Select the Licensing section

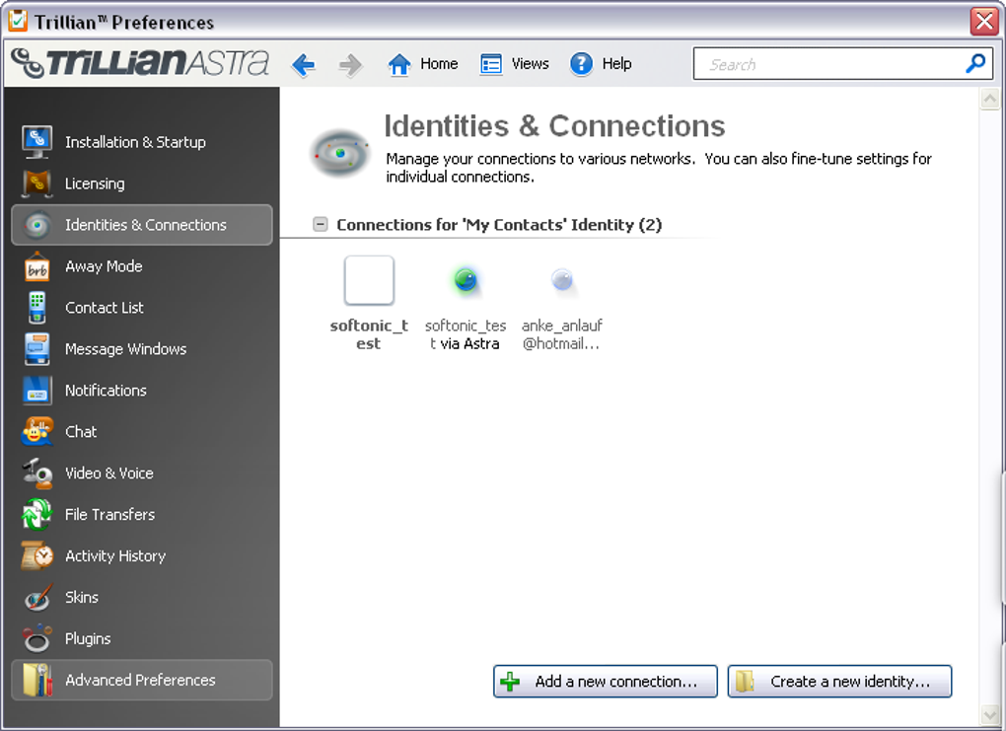pos(95,183)
